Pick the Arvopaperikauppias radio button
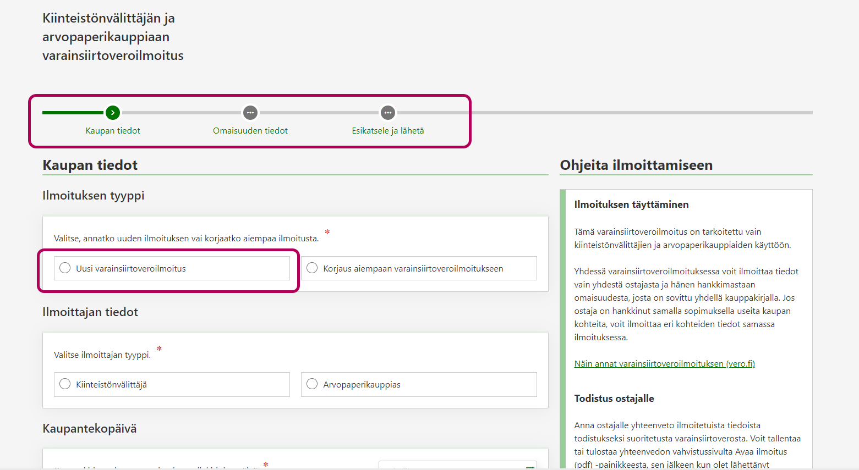This screenshot has height=470, width=859. click(313, 384)
